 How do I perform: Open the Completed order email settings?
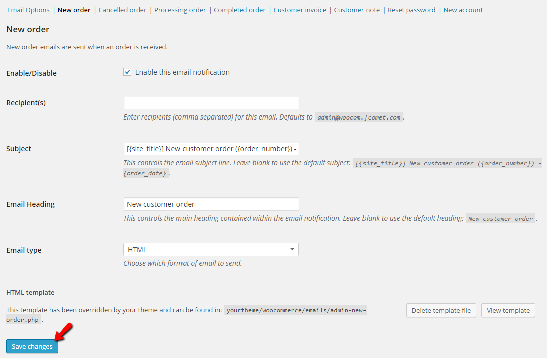tap(239, 10)
